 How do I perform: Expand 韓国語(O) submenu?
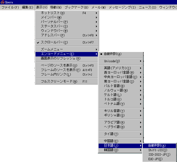[x=120, y=150]
